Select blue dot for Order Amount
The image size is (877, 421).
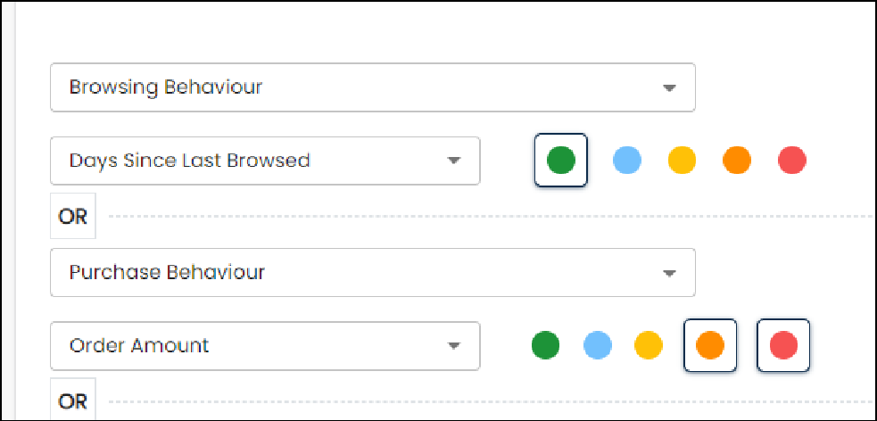tap(598, 345)
